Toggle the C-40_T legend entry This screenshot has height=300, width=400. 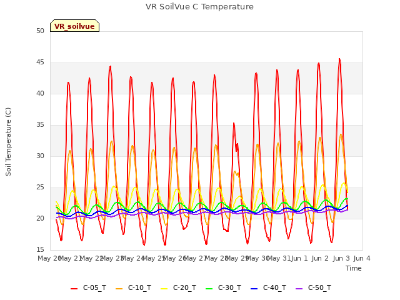268,288
